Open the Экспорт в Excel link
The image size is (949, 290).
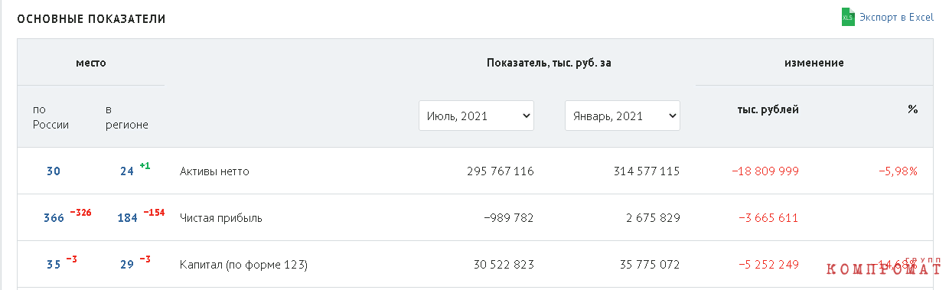pos(896,17)
